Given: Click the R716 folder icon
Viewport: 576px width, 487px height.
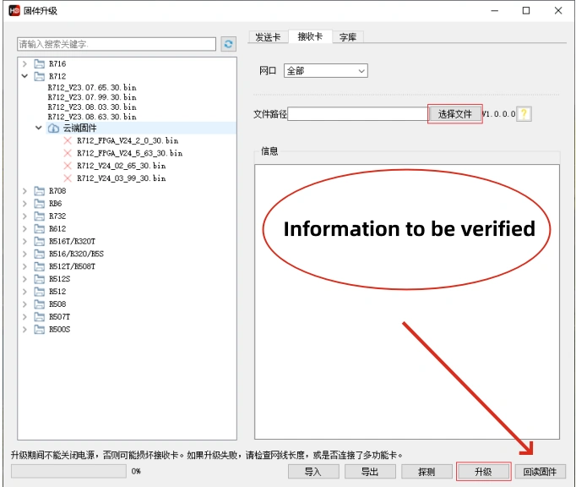Looking at the screenshot, I should click(x=40, y=63).
